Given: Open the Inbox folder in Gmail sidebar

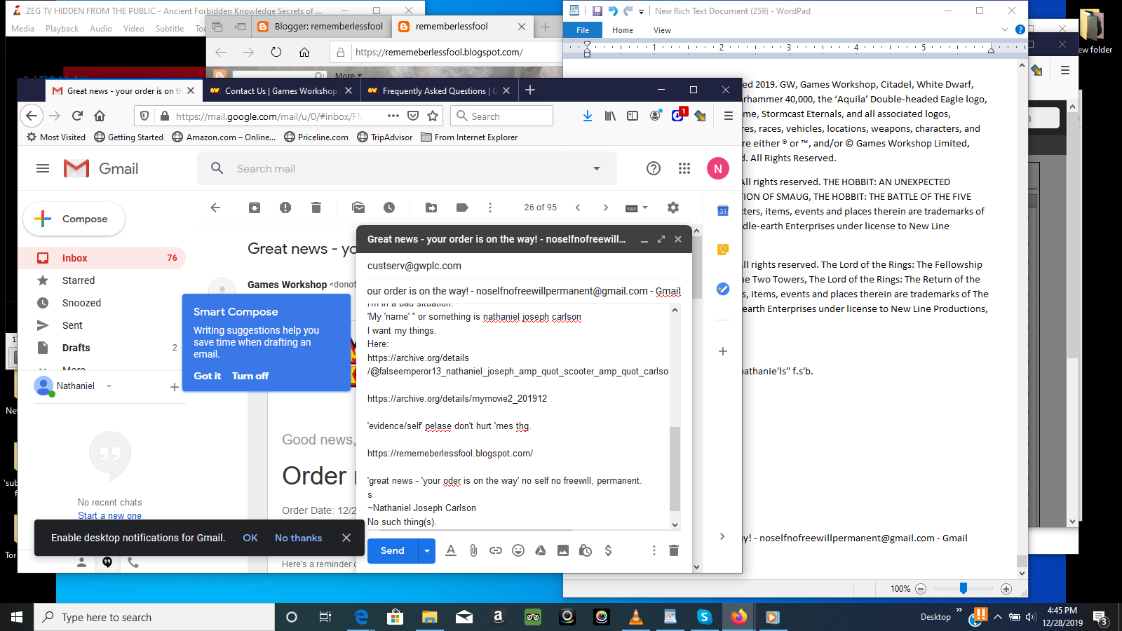Looking at the screenshot, I should 102,258.
